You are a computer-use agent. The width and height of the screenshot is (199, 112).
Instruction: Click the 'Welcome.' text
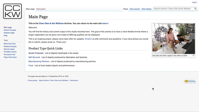33,27
